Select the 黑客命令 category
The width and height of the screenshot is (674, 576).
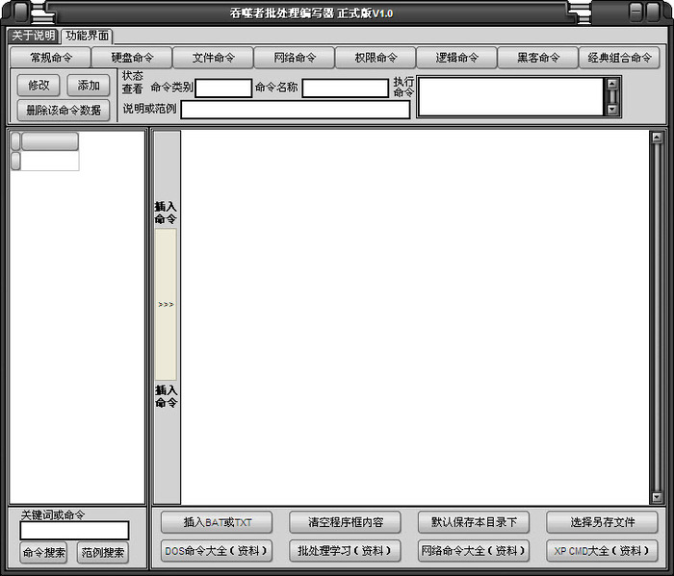(538, 58)
